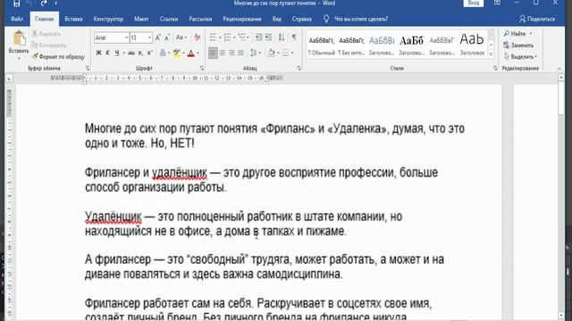Open the Arial font name dropdown
Image resolution: width=572 pixels, height=321 pixels.
coord(127,37)
